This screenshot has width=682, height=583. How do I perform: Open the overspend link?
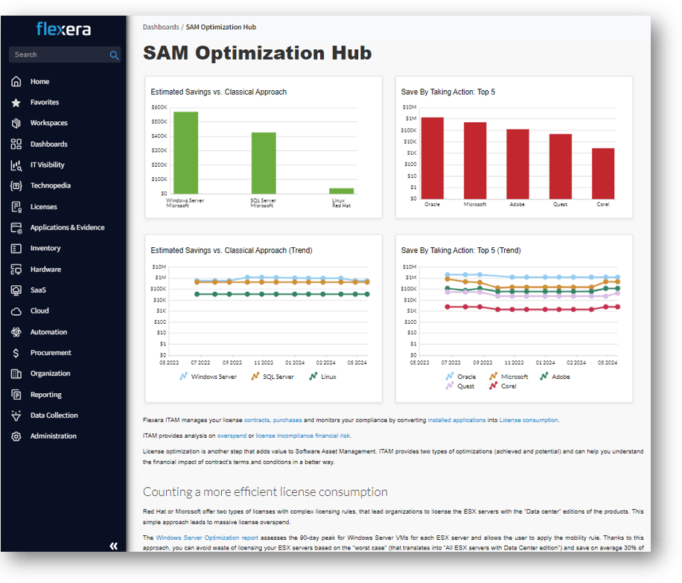coord(232,436)
